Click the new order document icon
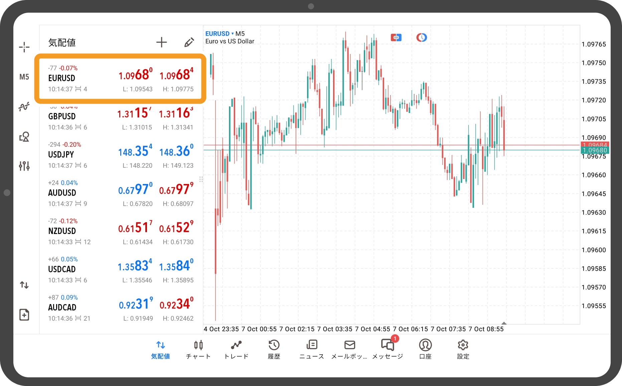The image size is (622, 386). (x=24, y=315)
